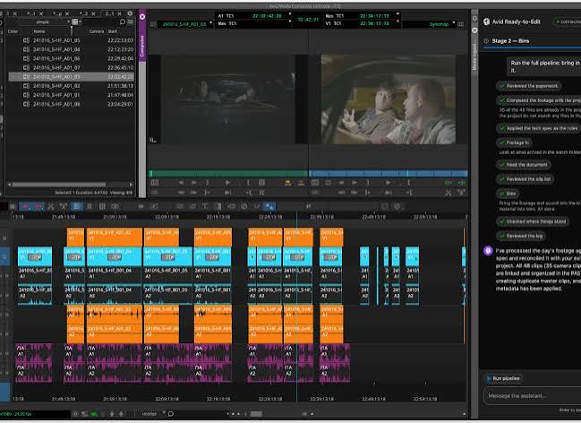Click the purple assistant avatar icon
Image resolution: width=581 pixels, height=423 pixels.
(x=488, y=251)
